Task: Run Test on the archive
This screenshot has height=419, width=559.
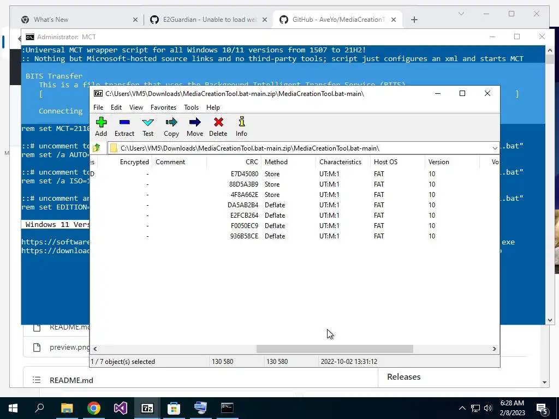Action: (148, 127)
